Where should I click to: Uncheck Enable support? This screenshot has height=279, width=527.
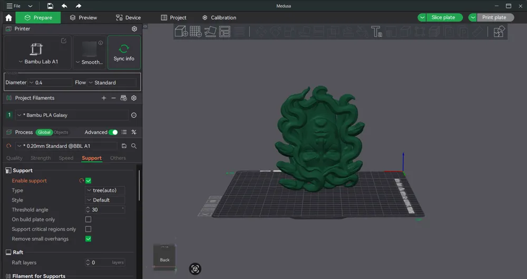pos(89,181)
